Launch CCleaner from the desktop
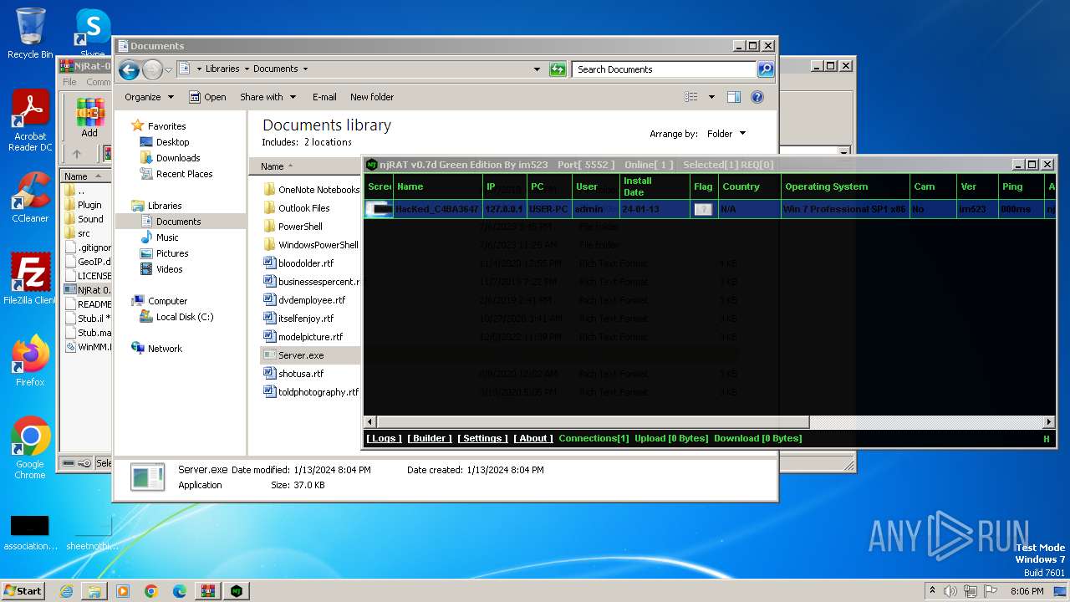This screenshot has height=602, width=1070. (x=30, y=197)
